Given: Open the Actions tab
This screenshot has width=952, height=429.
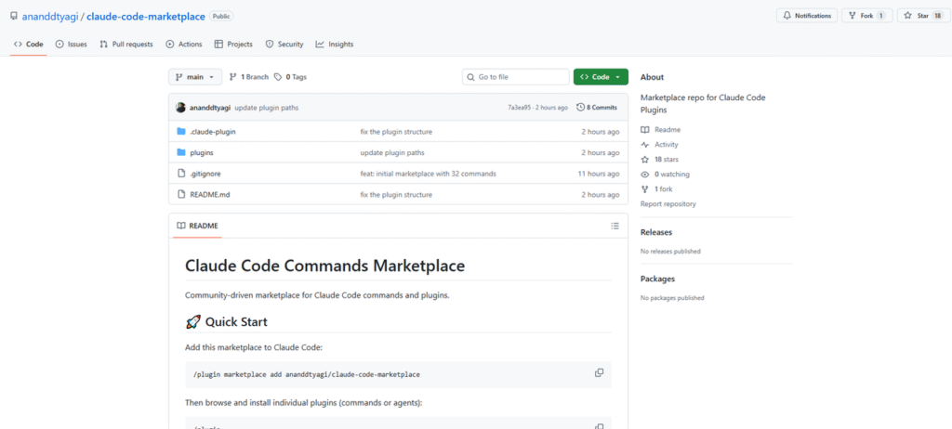Looking at the screenshot, I should (184, 44).
